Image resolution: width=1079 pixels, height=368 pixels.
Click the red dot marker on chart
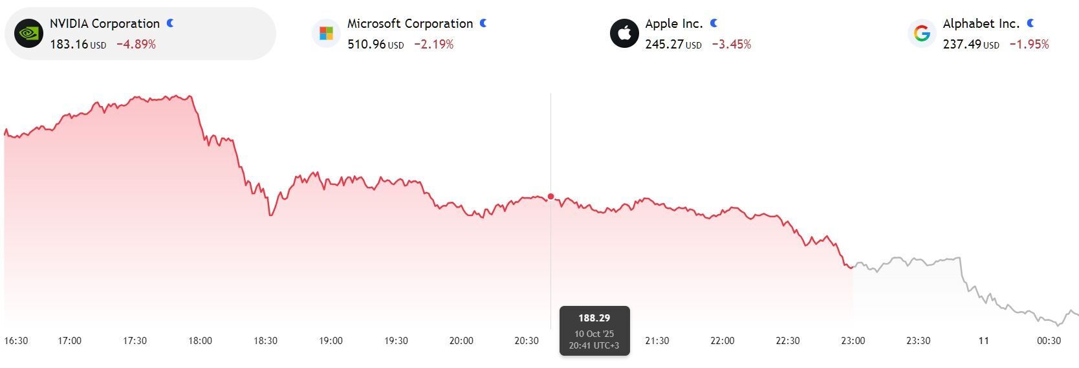coord(551,197)
